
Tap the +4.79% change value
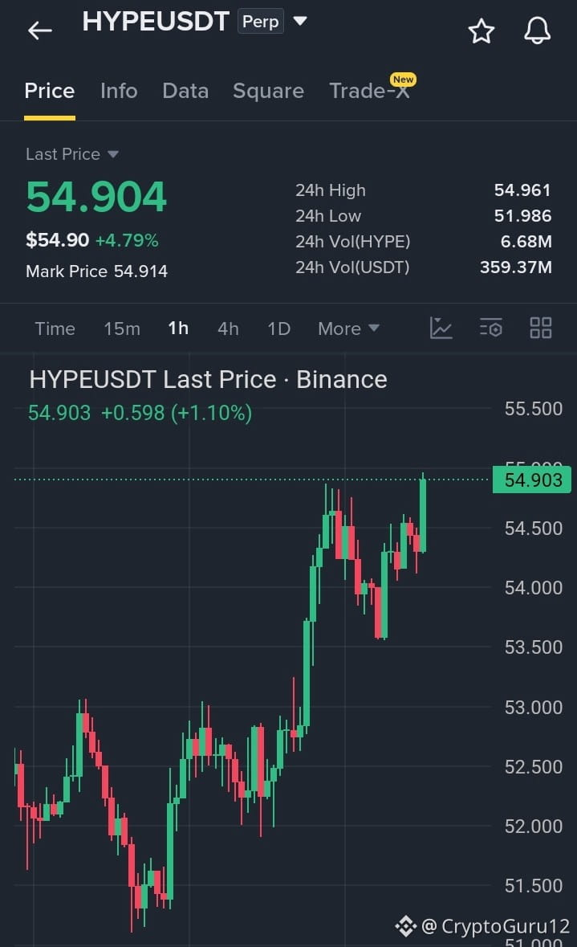pyautogui.click(x=127, y=240)
